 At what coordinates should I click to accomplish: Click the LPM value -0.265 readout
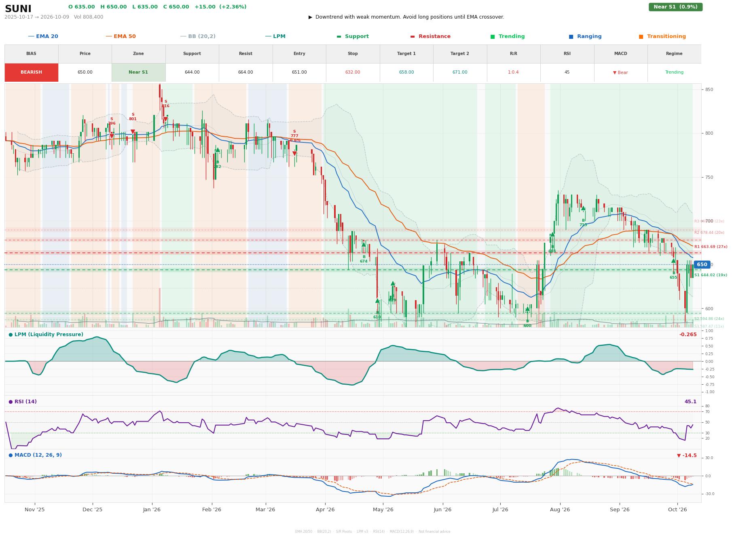pyautogui.click(x=688, y=335)
